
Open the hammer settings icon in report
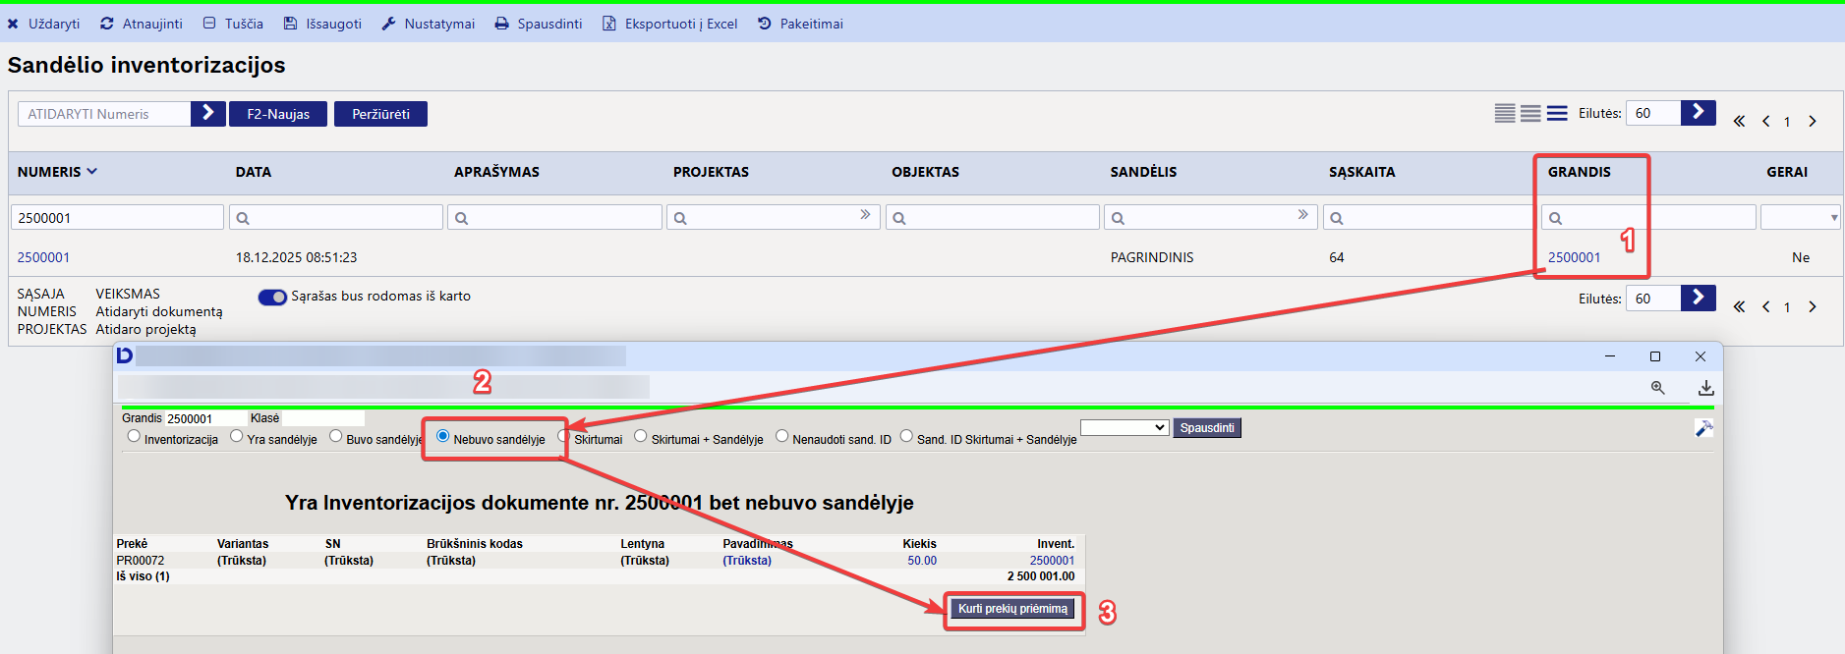[1703, 428]
